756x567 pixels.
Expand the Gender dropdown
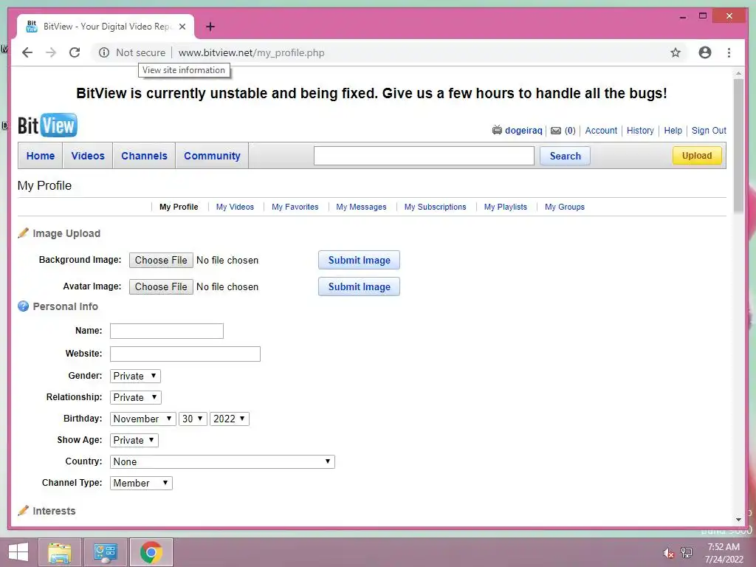coord(135,376)
